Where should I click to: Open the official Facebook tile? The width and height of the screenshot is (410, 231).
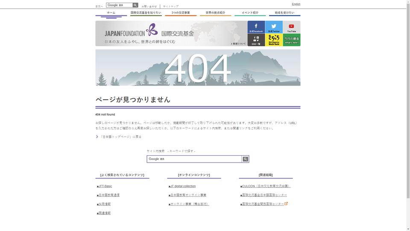(x=256, y=27)
